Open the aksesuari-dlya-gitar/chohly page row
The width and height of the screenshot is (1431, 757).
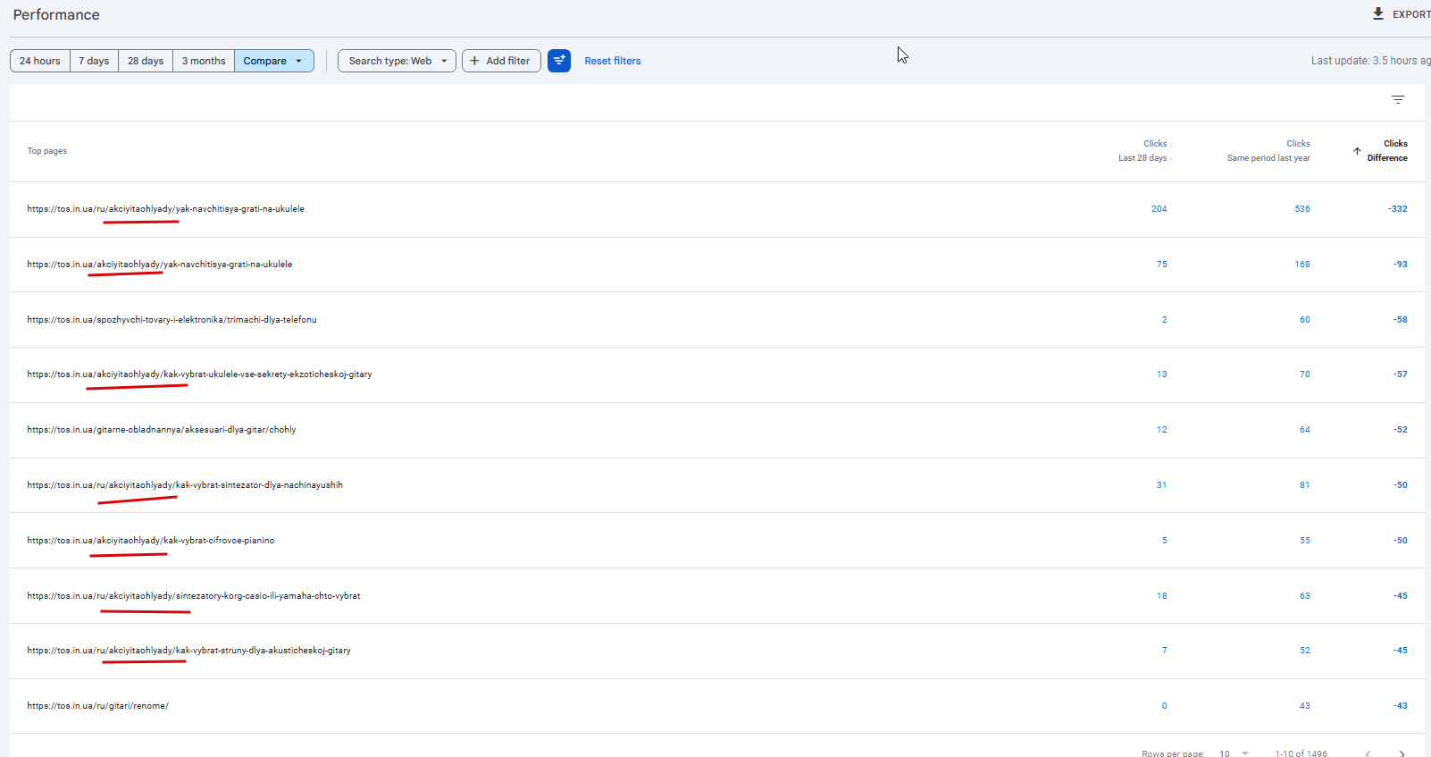pyautogui.click(x=716, y=430)
